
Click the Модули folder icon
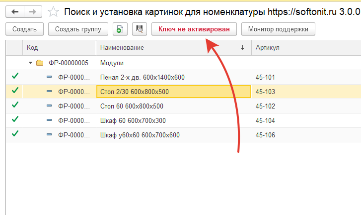tap(40, 63)
